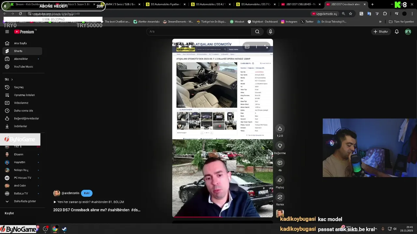Click the magnifier search button beside Ara
The width and height of the screenshot is (417, 234).
click(x=257, y=32)
